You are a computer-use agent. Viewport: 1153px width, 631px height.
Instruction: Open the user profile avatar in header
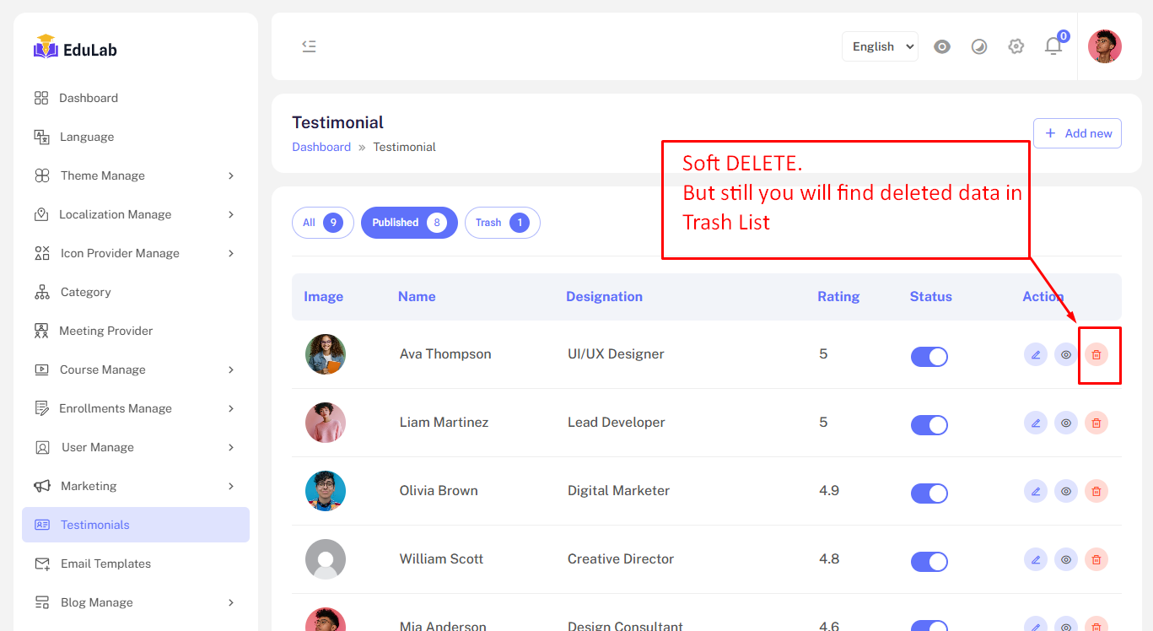(x=1104, y=46)
